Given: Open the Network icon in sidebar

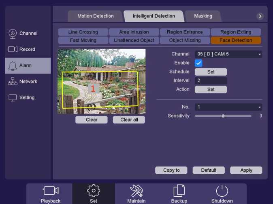Looking at the screenshot, I should click(13, 82).
